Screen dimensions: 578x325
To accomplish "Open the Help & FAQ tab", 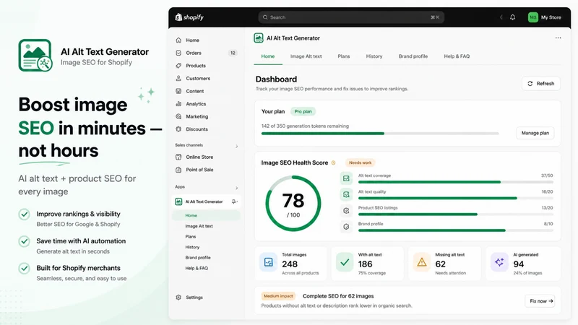I will tap(457, 56).
